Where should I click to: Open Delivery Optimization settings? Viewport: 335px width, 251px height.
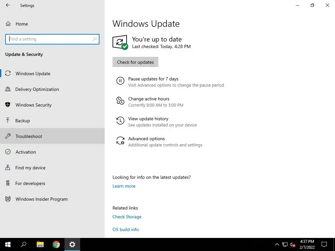pyautogui.click(x=52, y=89)
